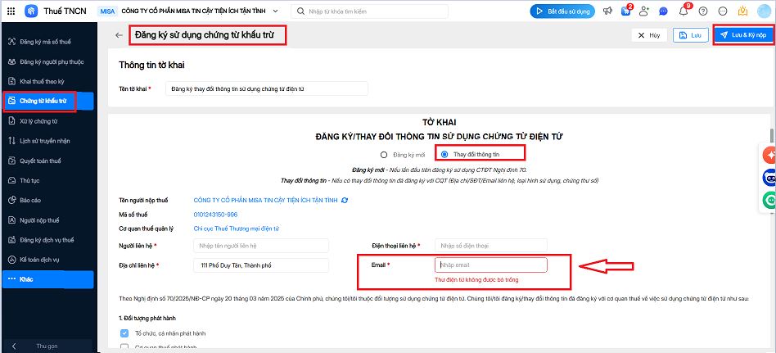Click the Thuế TNCN logo icon
Viewport: 776px width, 353px height.
(31, 11)
